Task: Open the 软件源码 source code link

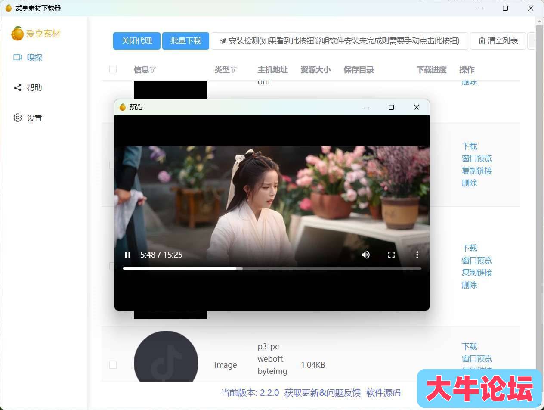Action: pos(383,393)
